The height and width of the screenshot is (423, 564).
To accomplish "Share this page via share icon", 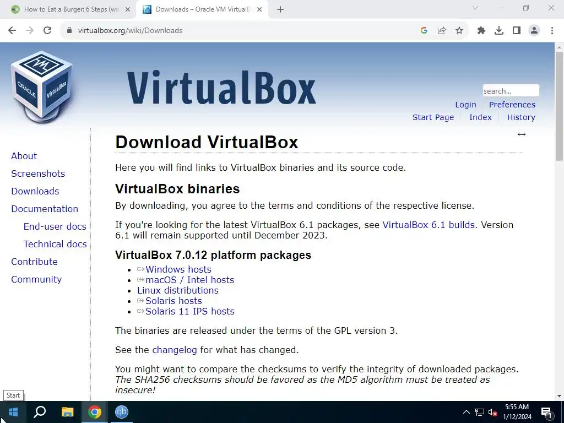I will click(x=442, y=31).
